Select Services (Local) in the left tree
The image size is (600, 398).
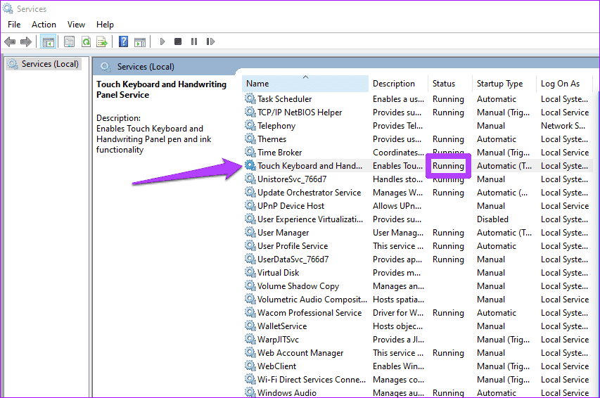point(50,64)
